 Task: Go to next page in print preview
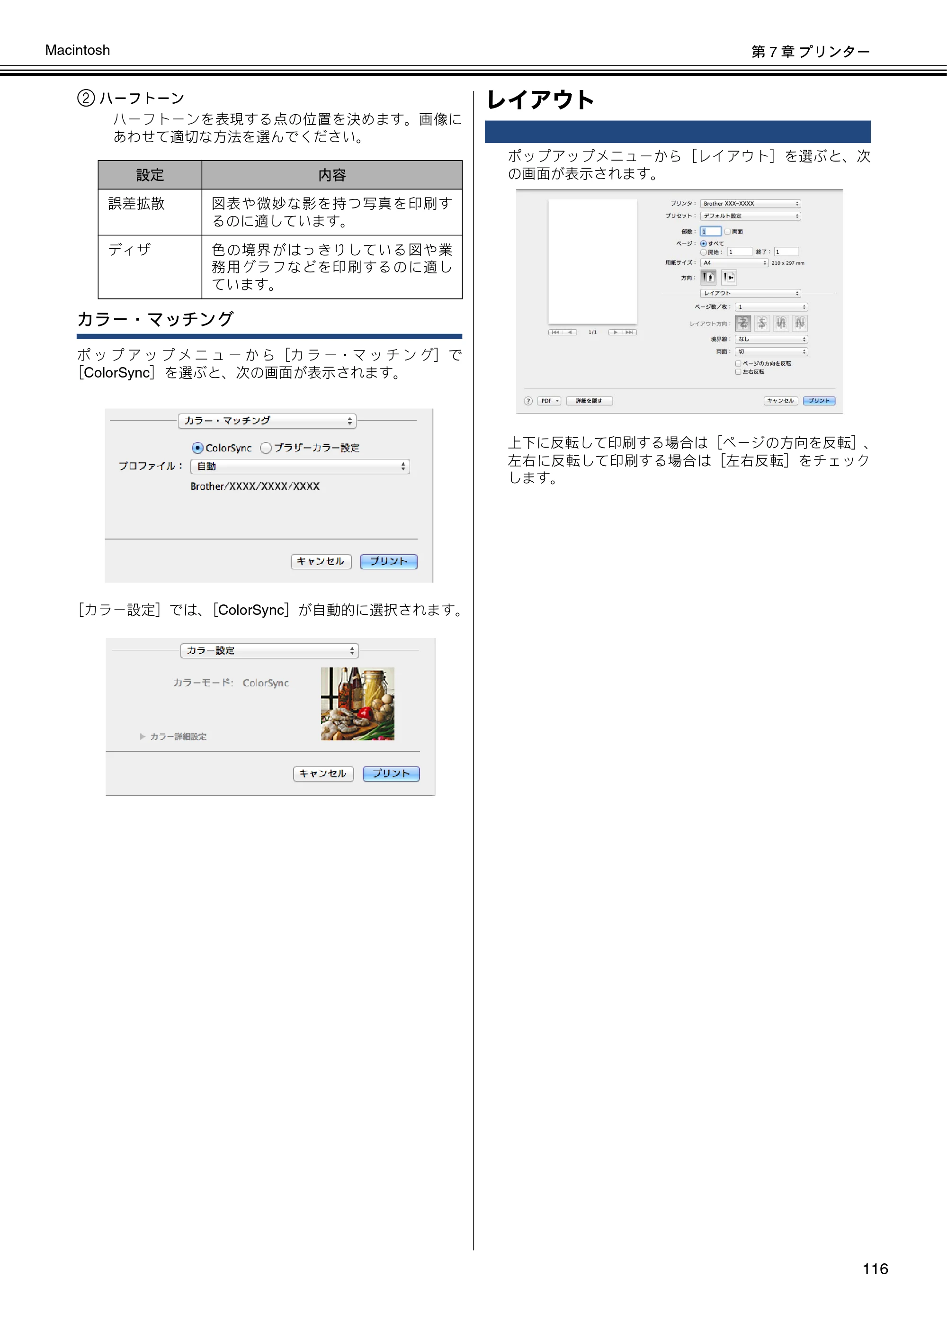[x=616, y=333]
